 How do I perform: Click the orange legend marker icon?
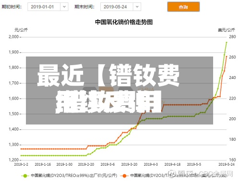[124, 176]
